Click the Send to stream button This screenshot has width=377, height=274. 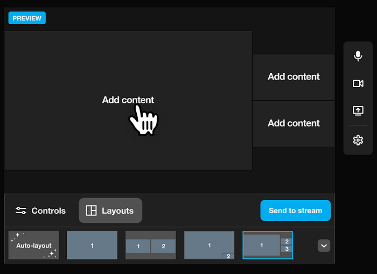296,210
